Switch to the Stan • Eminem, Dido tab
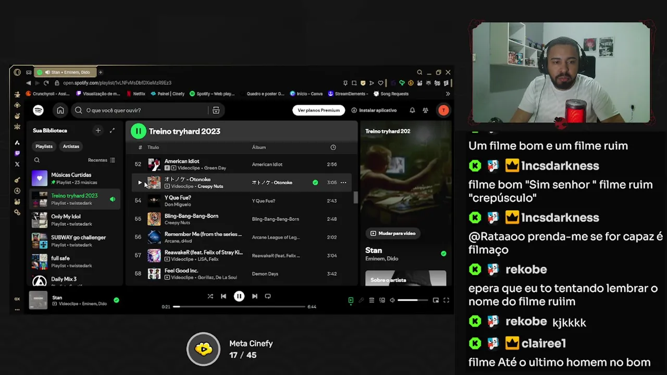The width and height of the screenshot is (667, 375). pos(66,72)
